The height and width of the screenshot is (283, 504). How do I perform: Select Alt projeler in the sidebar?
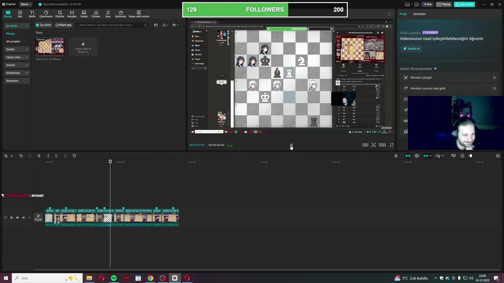point(13,41)
